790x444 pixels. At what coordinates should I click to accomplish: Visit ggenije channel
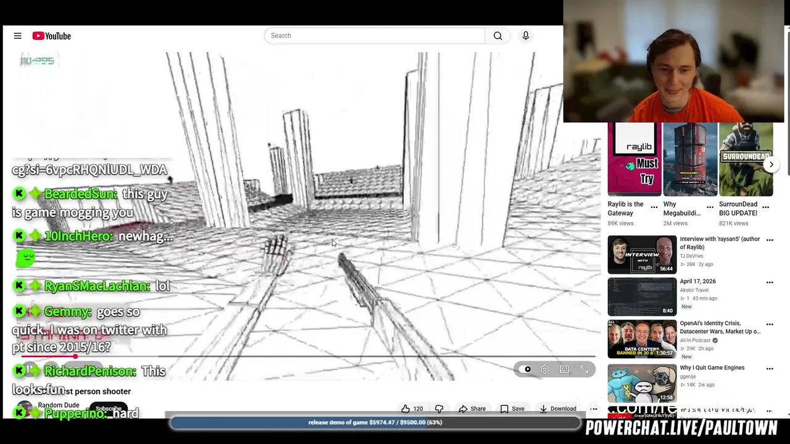pos(689,376)
